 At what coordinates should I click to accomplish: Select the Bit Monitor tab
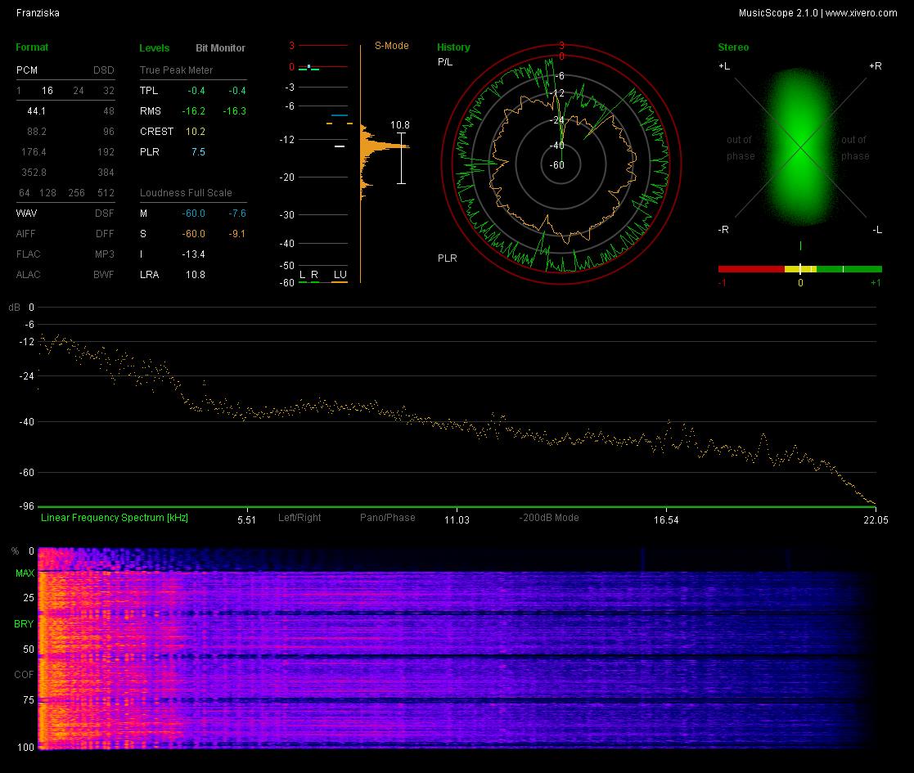tap(220, 47)
